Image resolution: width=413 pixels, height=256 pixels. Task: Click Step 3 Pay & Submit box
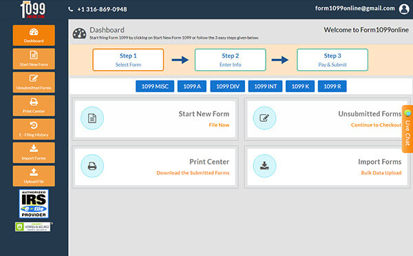pos(332,60)
